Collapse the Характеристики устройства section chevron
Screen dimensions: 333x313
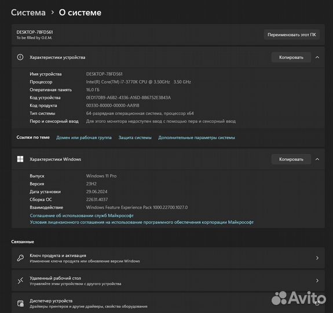tap(317, 57)
